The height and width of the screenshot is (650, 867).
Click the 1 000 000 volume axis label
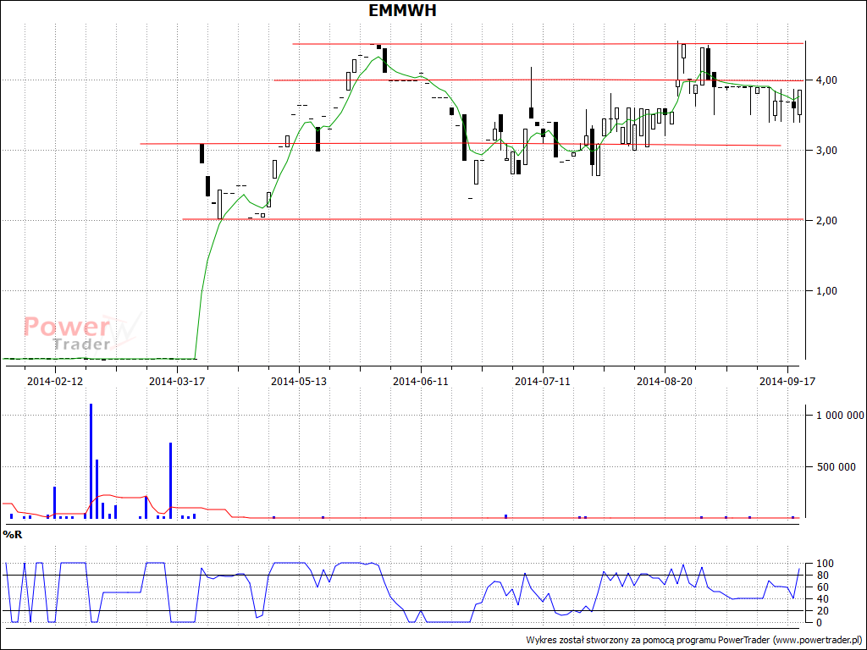840,416
